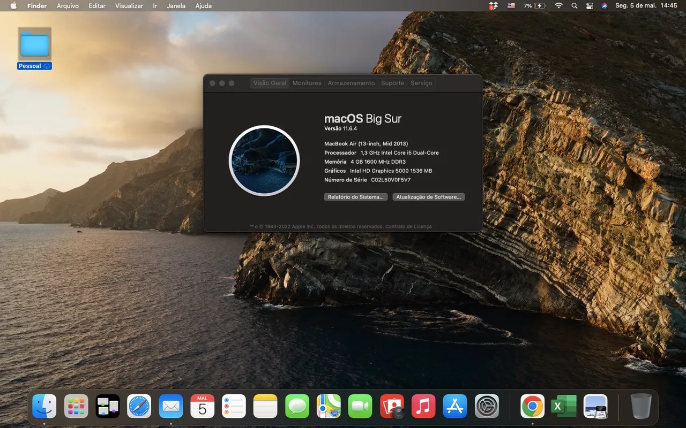
Task: Open Maps from the Dock
Action: [329, 406]
